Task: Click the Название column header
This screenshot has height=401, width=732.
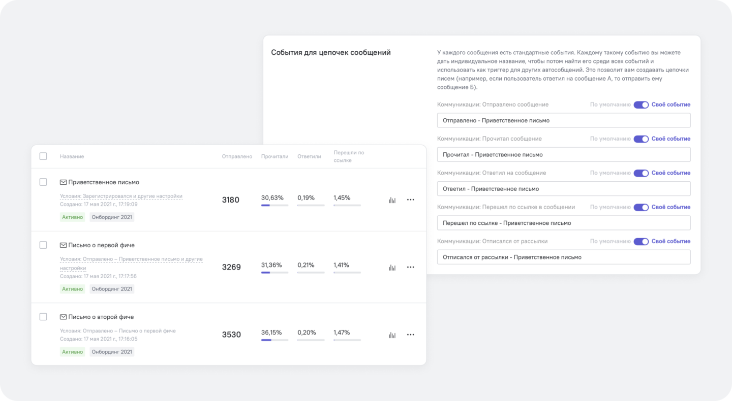Action: point(72,156)
